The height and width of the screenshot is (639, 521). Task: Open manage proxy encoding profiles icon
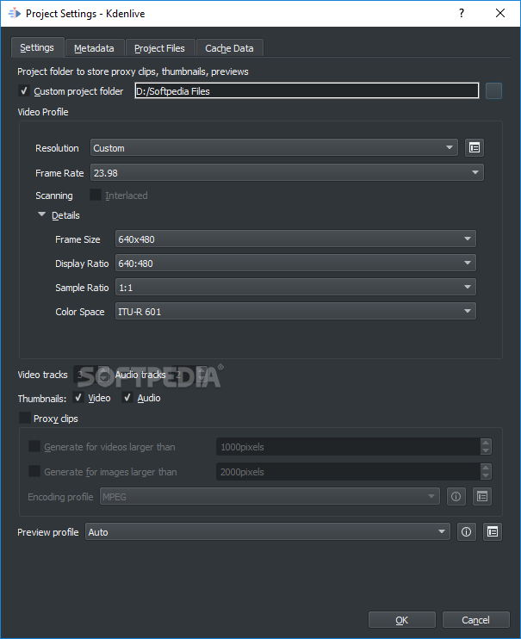pyautogui.click(x=482, y=496)
